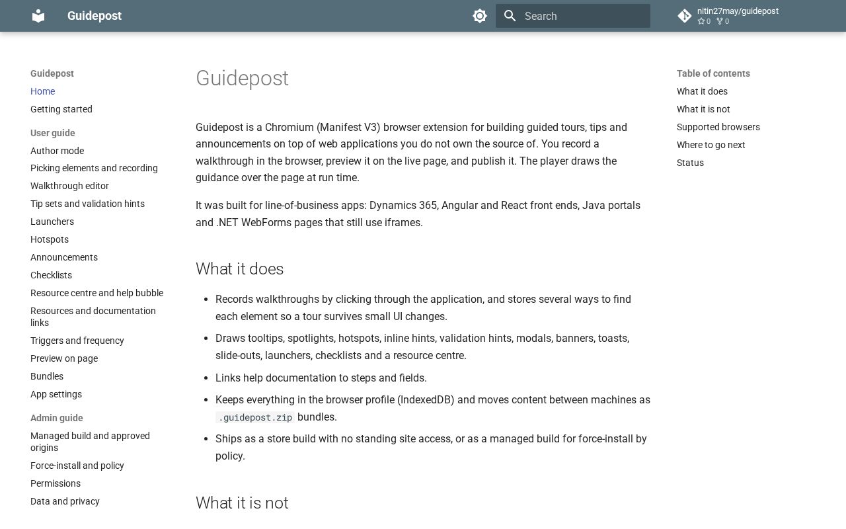846x529 pixels.
Task: Click the magnifier icon in search
Action: (x=510, y=16)
